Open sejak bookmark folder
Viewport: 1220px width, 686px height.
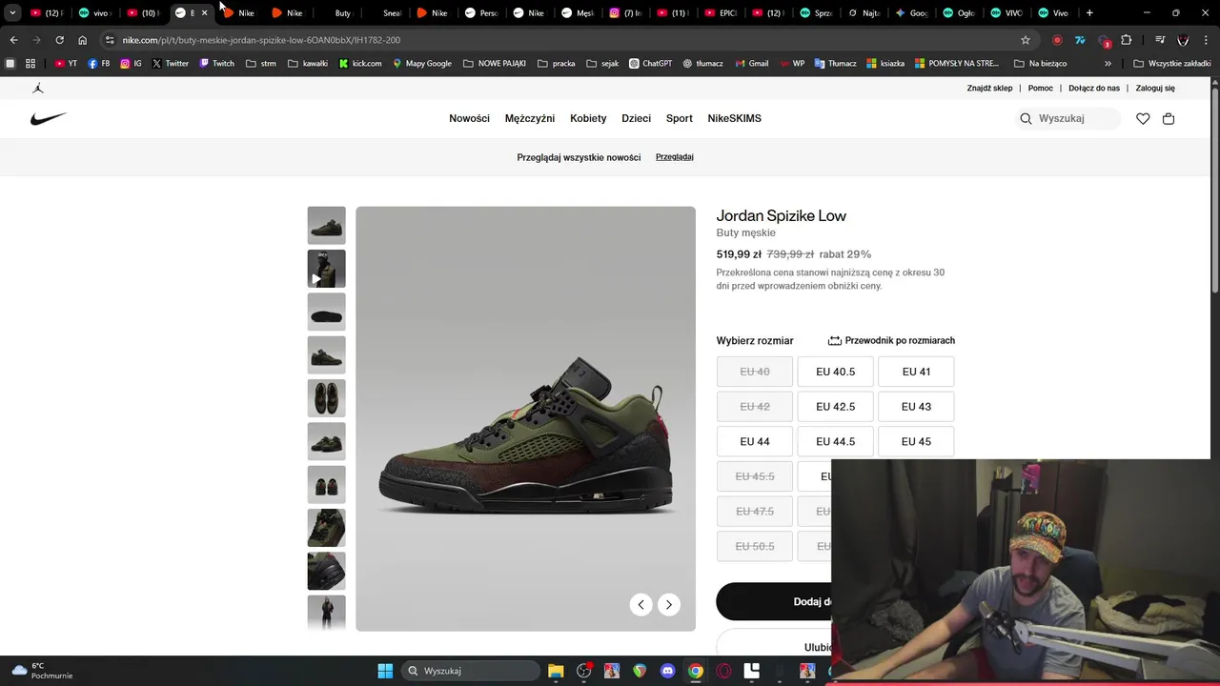click(602, 63)
